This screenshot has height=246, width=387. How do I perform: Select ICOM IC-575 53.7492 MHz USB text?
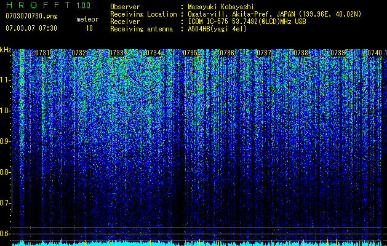[247, 22]
